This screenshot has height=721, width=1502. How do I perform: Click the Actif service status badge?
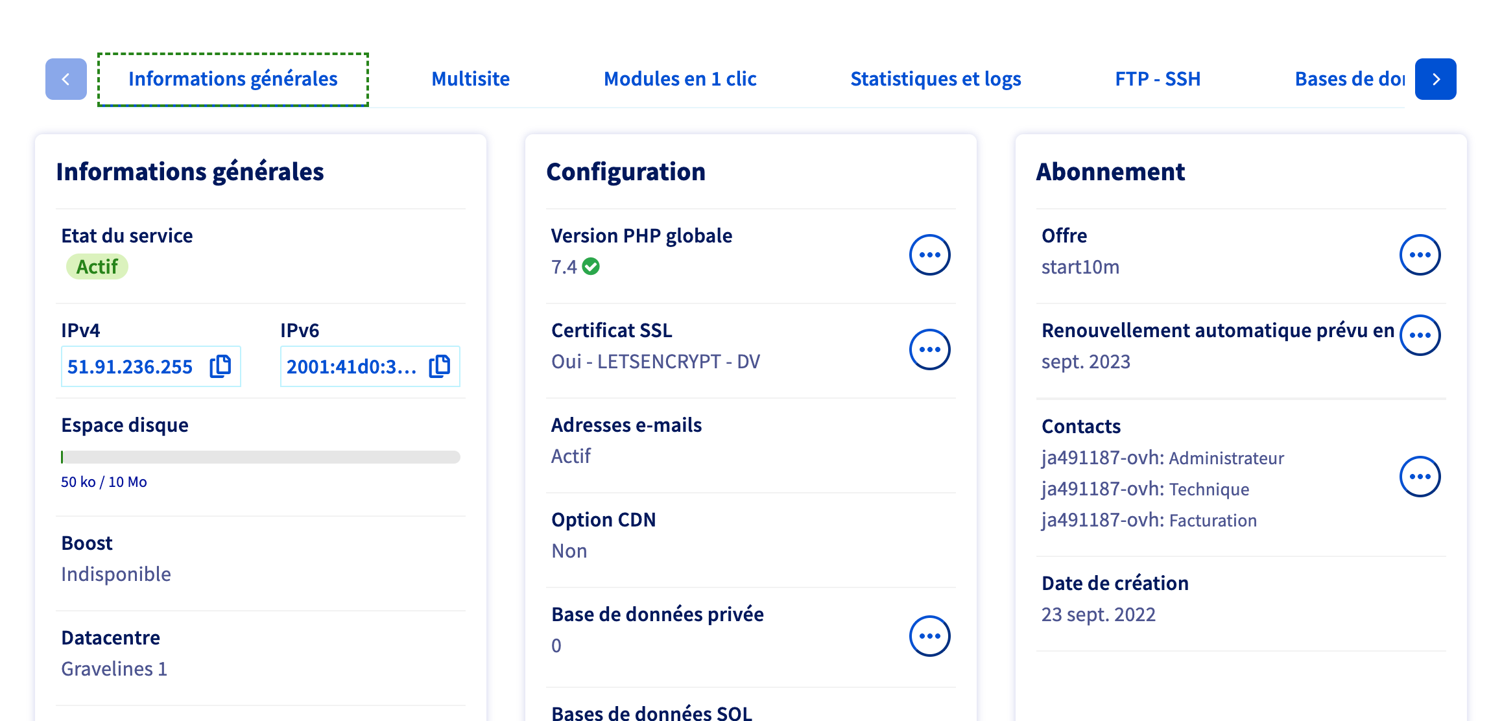pyautogui.click(x=97, y=266)
